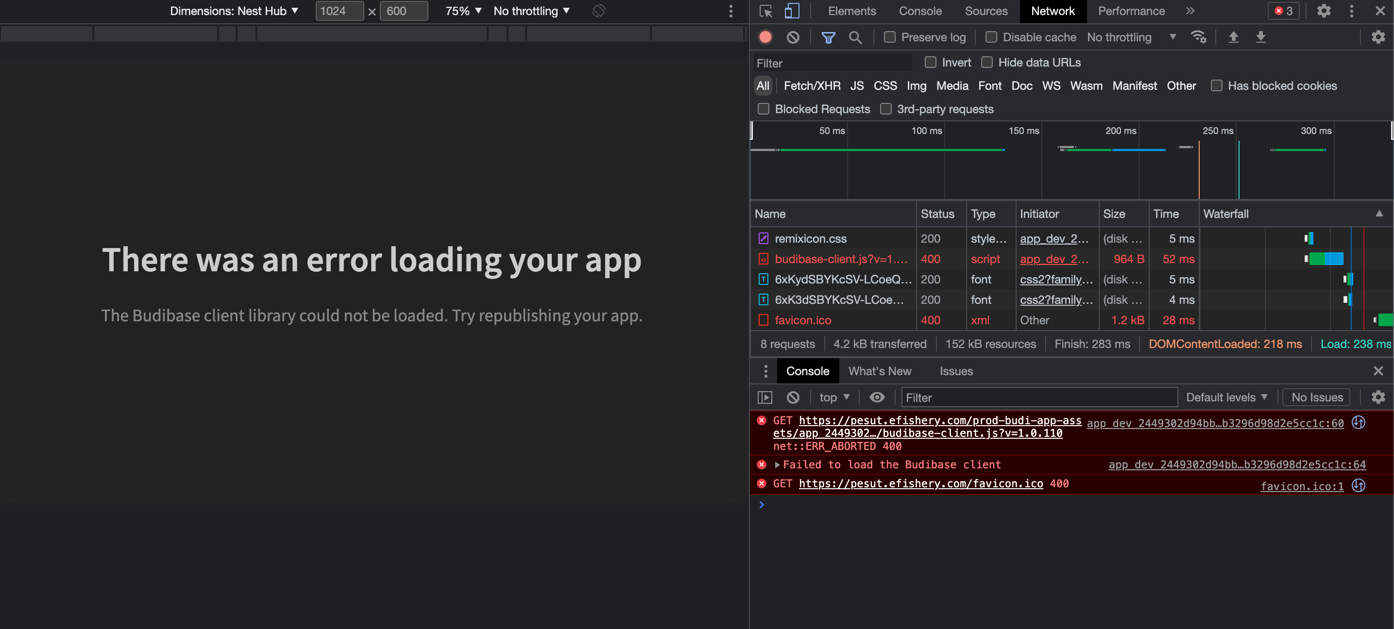Viewport: 1394px width, 629px height.
Task: Open Default levels dropdown
Action: tap(1226, 397)
